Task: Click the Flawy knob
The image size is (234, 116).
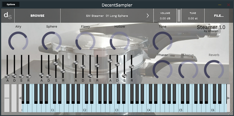Action: 85,41
